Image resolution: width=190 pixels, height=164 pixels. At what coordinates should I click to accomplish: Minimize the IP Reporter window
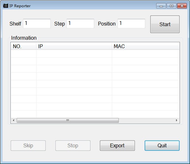(x=161, y=6)
